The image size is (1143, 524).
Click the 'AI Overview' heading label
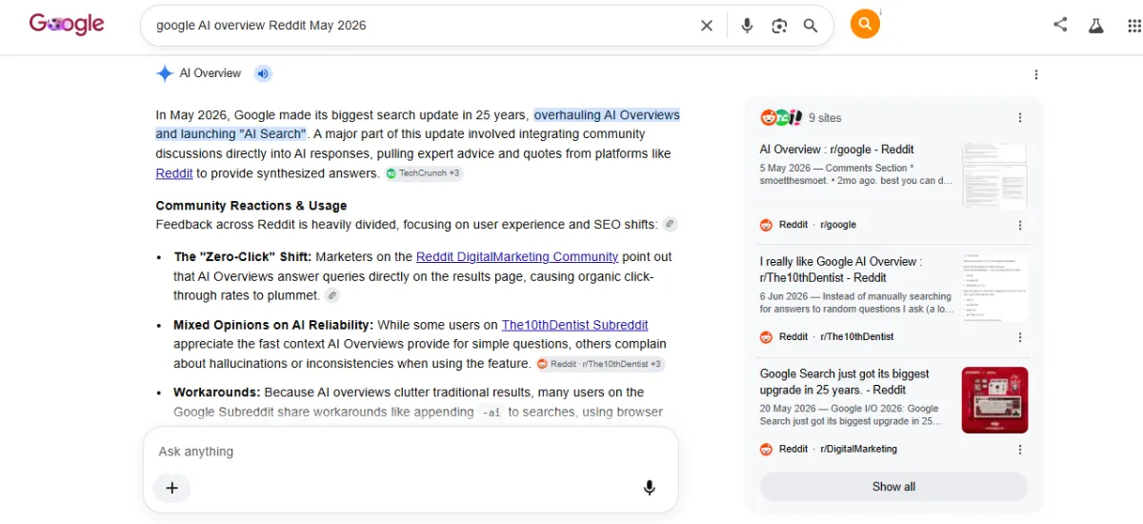[x=211, y=73]
